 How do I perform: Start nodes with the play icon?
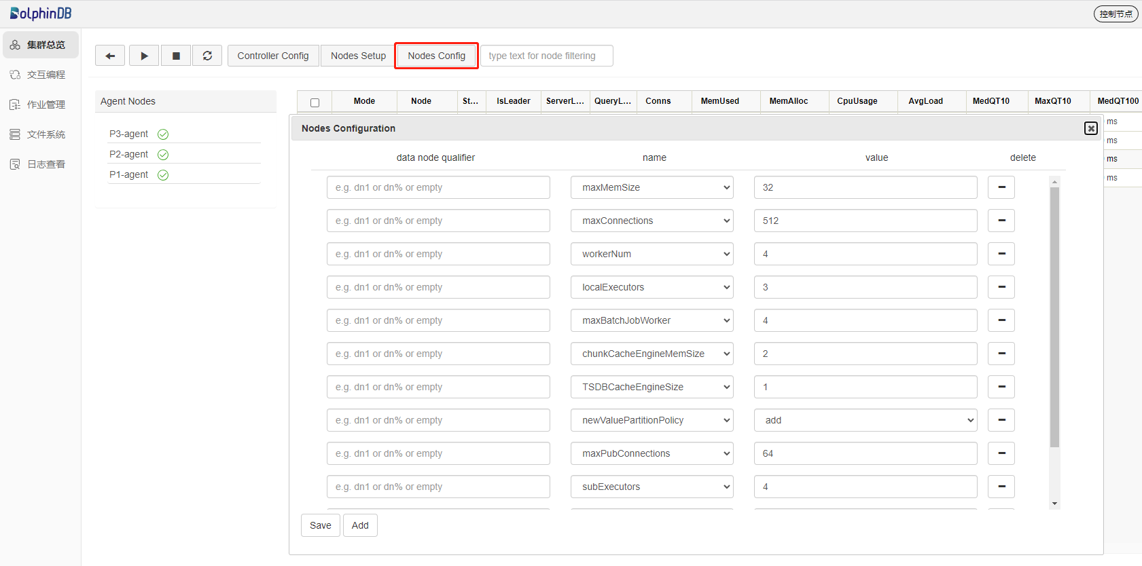[x=144, y=56]
